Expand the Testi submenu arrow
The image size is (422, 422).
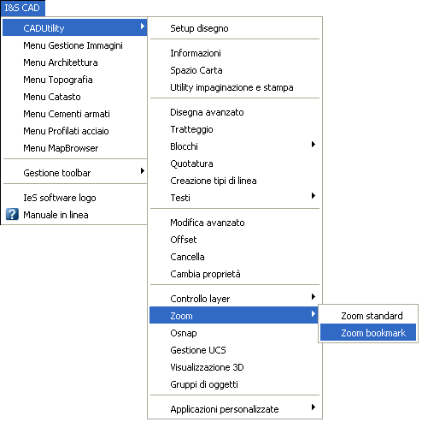pos(314,196)
